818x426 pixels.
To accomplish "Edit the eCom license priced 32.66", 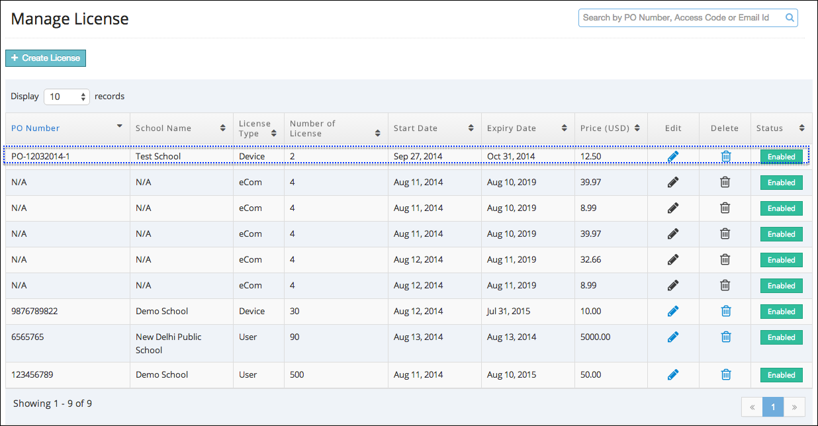I will coord(673,259).
